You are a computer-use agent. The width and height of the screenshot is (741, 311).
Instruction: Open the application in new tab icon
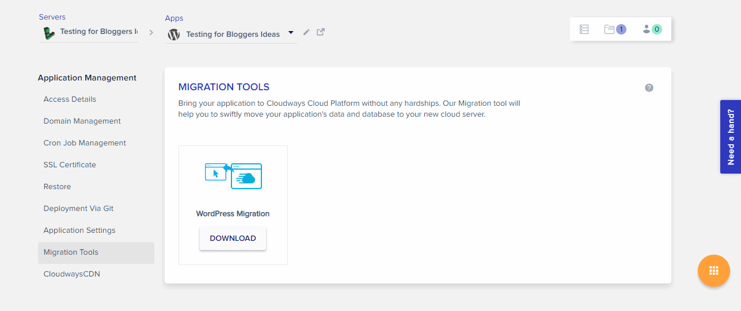pos(321,32)
